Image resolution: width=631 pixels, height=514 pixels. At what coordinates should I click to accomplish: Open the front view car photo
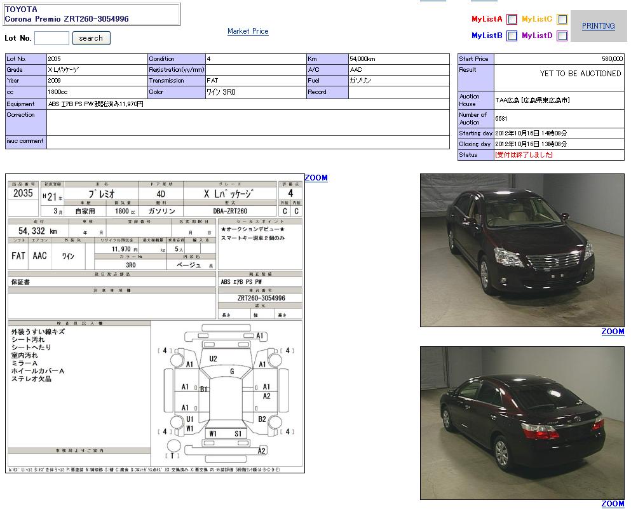click(522, 250)
